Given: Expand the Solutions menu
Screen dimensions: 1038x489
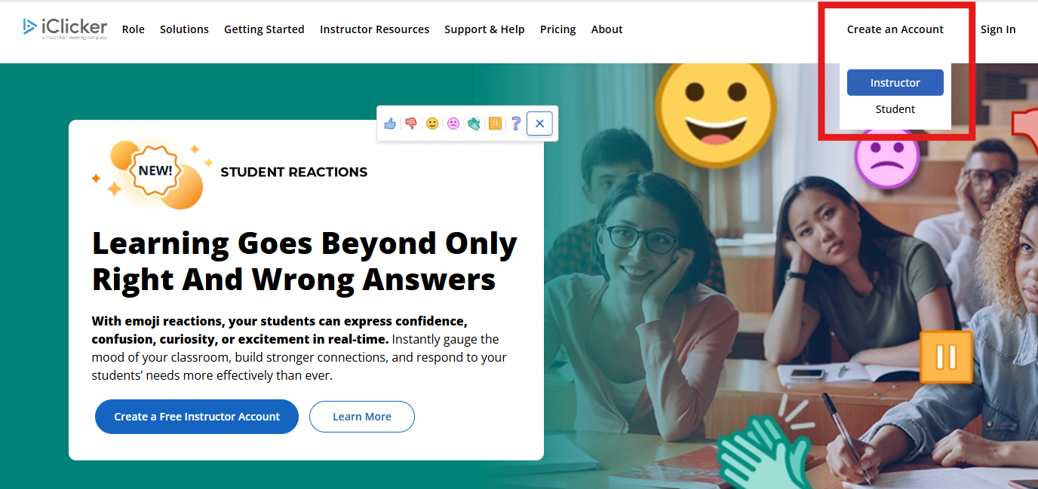Looking at the screenshot, I should click(184, 29).
